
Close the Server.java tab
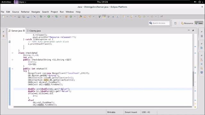(x=24, y=31)
